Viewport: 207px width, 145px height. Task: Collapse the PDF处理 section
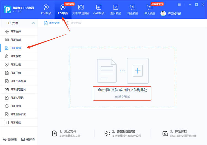click(x=33, y=23)
